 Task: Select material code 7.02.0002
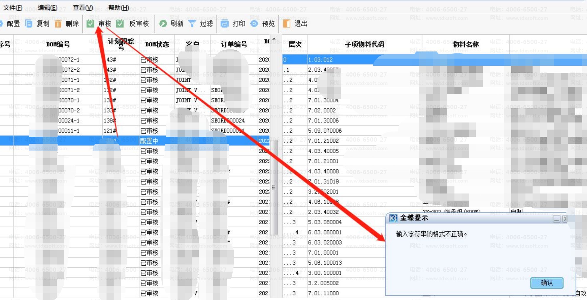point(322,110)
